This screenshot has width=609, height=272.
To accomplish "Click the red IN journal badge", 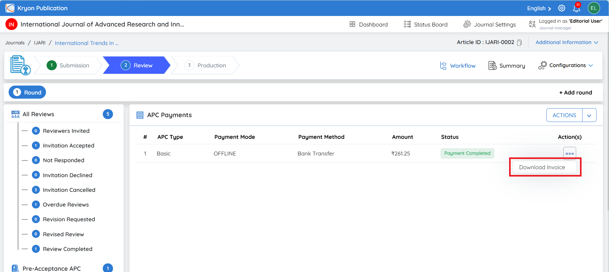I will (x=11, y=24).
